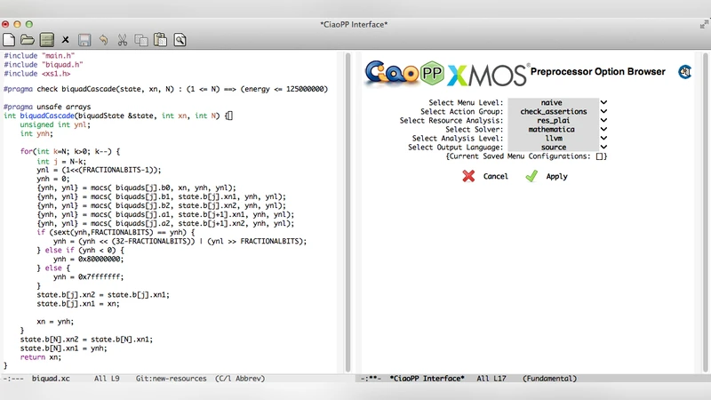
Task: Toggle Current Saved Menu Configurations checkbox
Action: [602, 156]
